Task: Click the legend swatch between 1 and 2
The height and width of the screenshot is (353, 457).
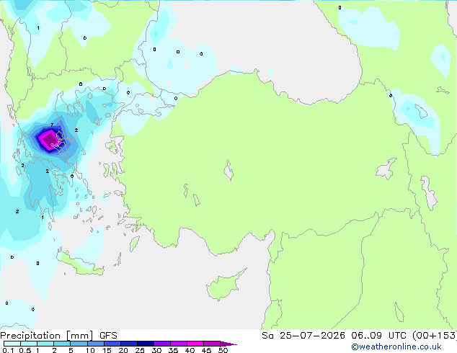Action: click(45, 344)
